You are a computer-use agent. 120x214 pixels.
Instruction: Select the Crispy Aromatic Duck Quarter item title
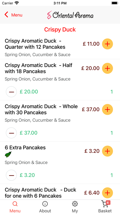click(35, 44)
